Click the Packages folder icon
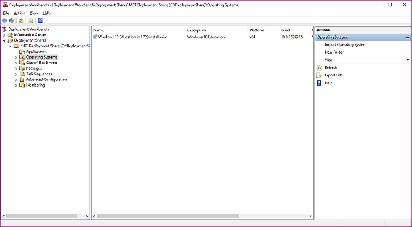Screen dimensions: 412x227 click(x=22, y=68)
